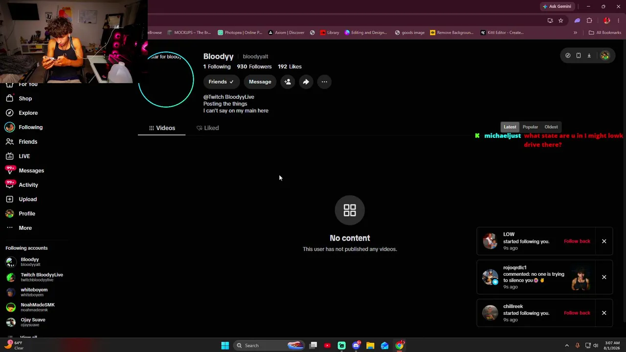Open the More ellipsis menu in sidebar
This screenshot has height=352, width=626.
pos(19,228)
